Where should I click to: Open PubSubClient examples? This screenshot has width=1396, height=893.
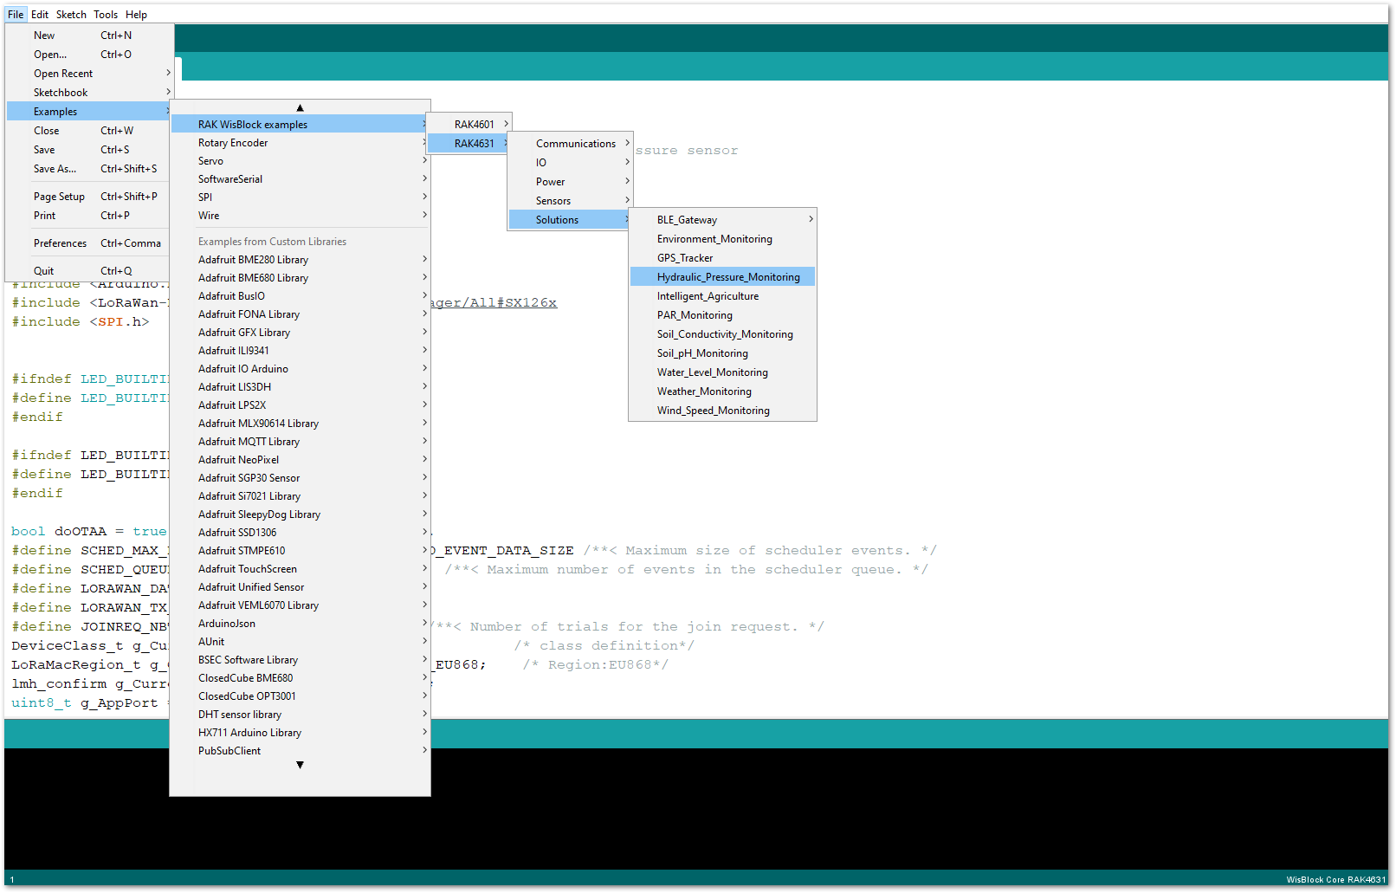(x=300, y=751)
